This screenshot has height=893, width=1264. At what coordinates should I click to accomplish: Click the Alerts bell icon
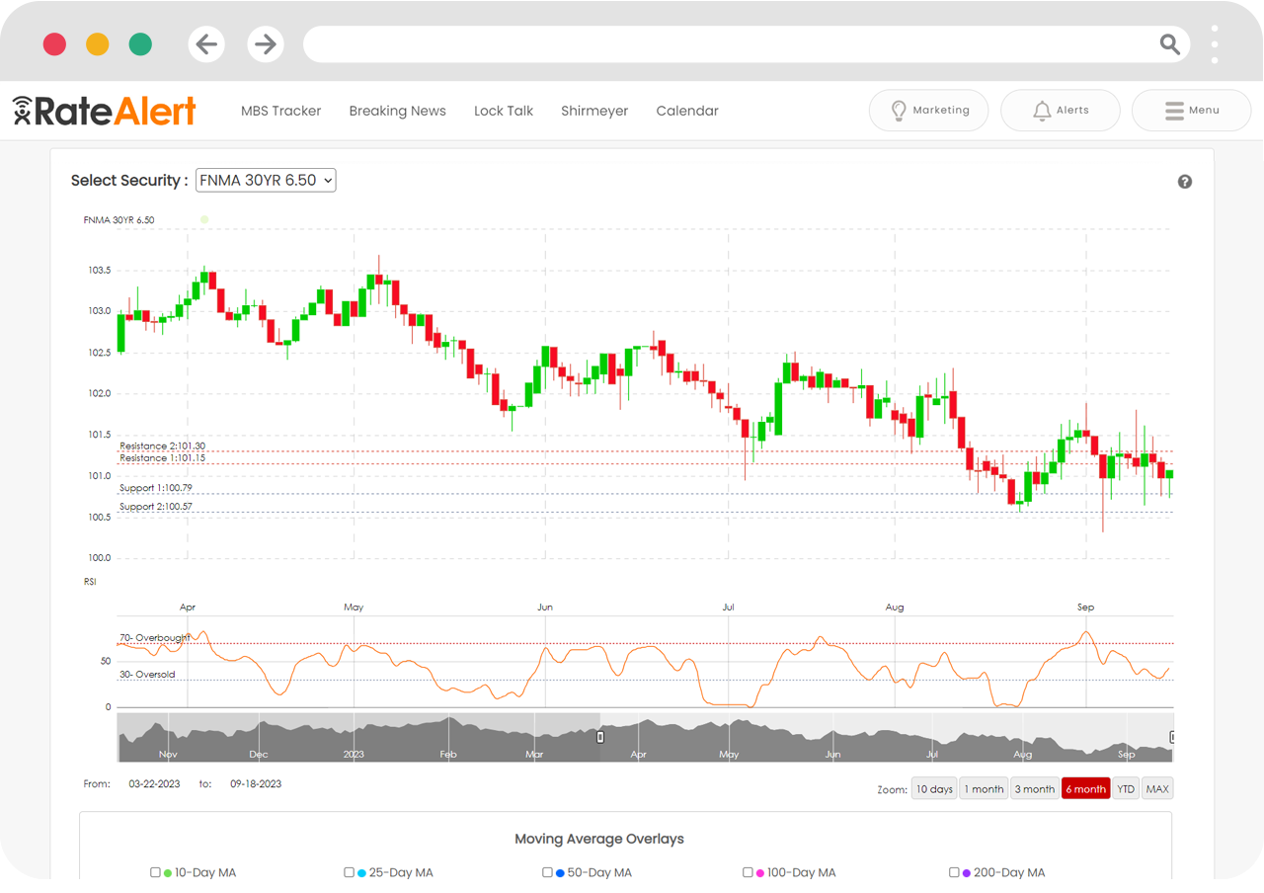(1042, 110)
